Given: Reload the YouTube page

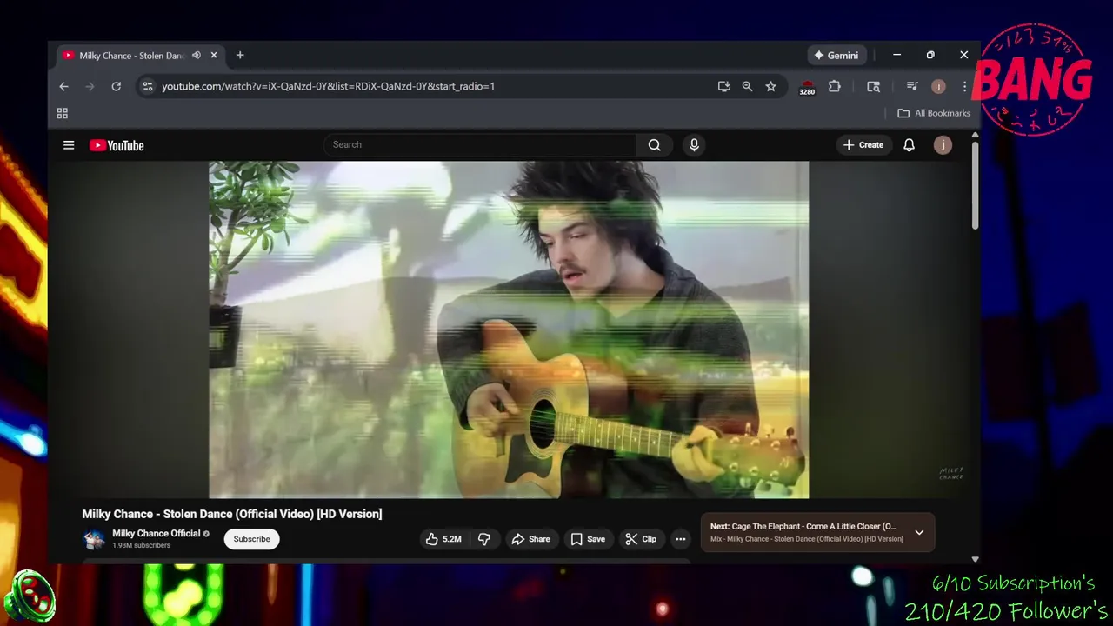Looking at the screenshot, I should 116,86.
